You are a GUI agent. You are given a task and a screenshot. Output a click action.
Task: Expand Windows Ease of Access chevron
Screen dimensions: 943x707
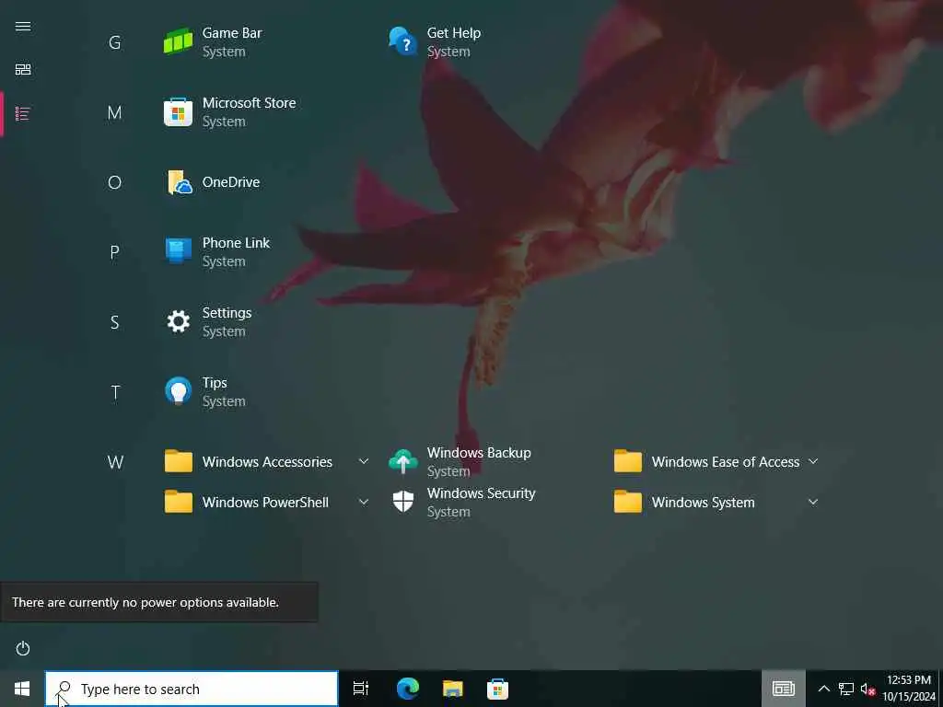coord(813,461)
